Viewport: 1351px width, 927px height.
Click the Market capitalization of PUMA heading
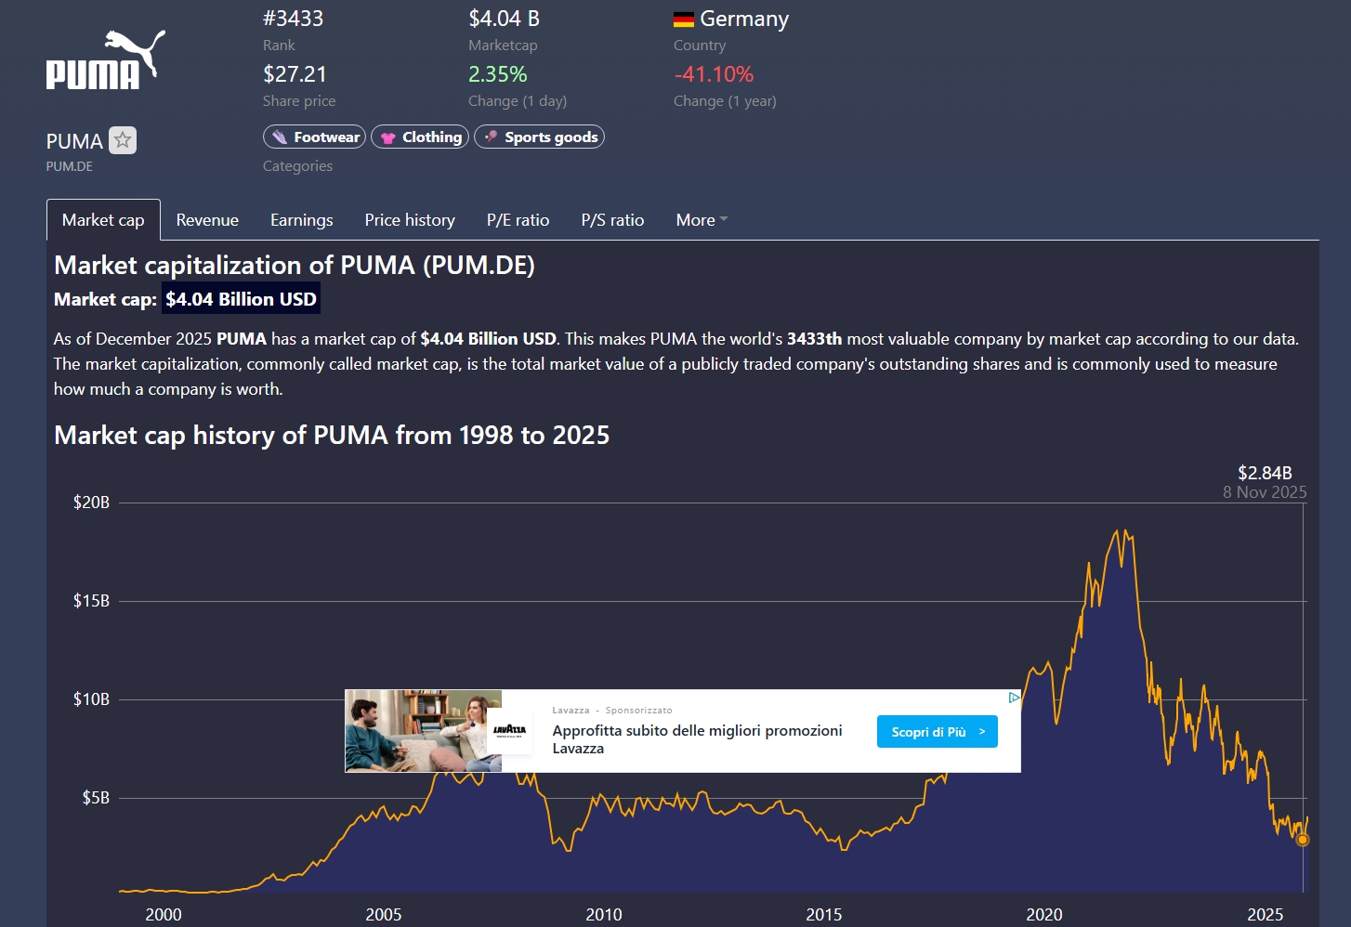[x=295, y=266]
